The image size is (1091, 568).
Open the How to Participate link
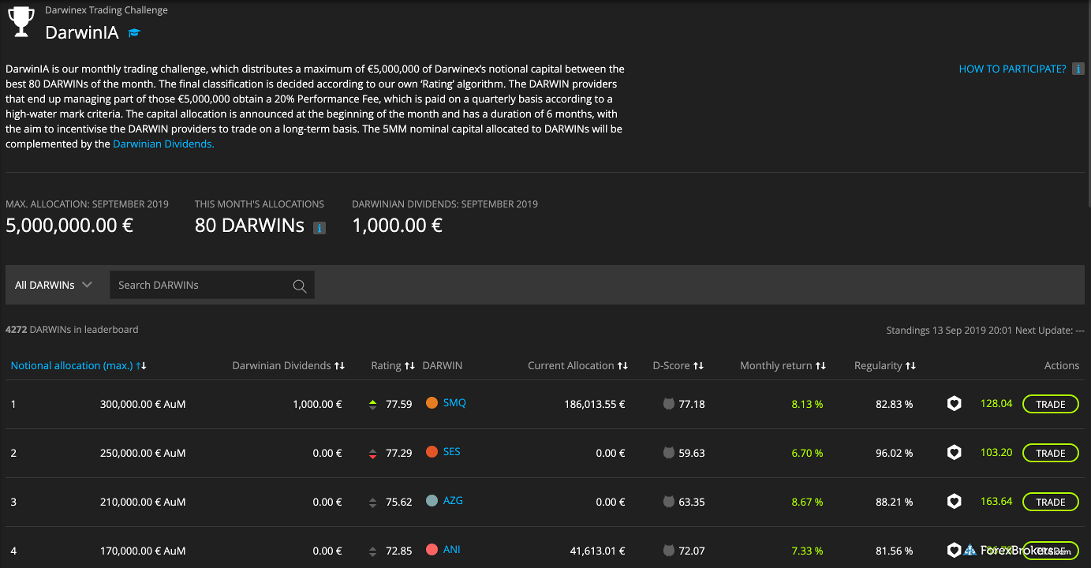click(x=1012, y=69)
